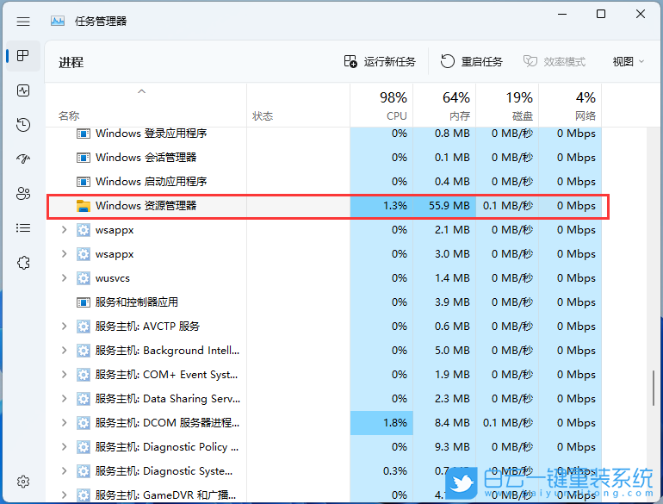
Task: Sort by the 磁盘 19% column header
Action: point(507,105)
